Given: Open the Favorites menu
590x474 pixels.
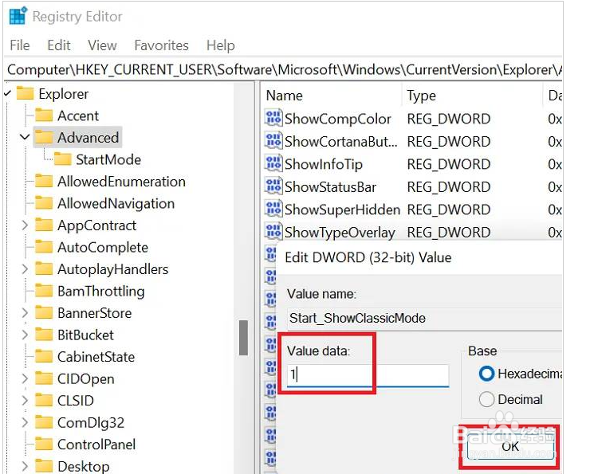Looking at the screenshot, I should tap(161, 45).
